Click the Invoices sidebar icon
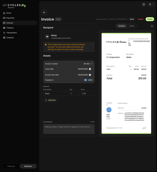This screenshot has width=157, height=172. (4, 23)
